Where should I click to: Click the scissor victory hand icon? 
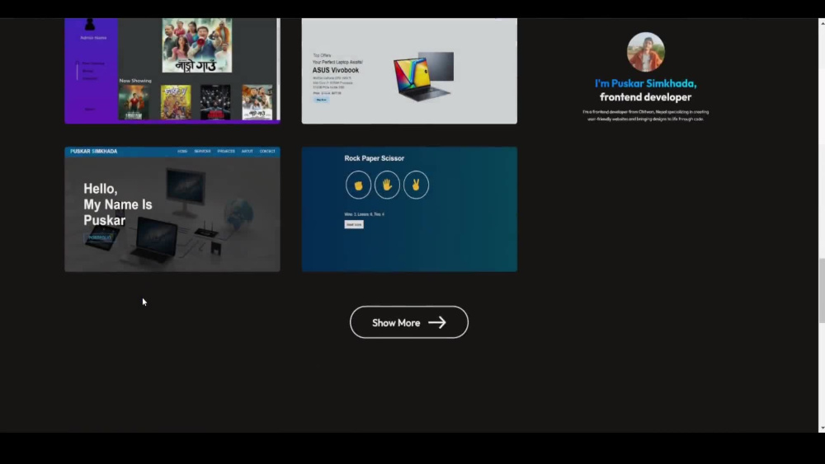coord(416,185)
